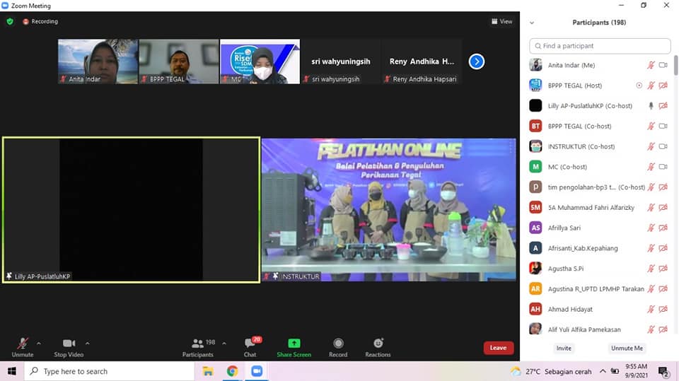
Task: Open the Chat panel icon
Action: pyautogui.click(x=250, y=344)
